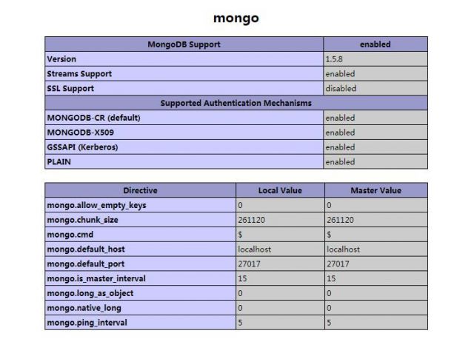This screenshot has width=474, height=342.
Task: Click the Directive column header
Action: 140,191
